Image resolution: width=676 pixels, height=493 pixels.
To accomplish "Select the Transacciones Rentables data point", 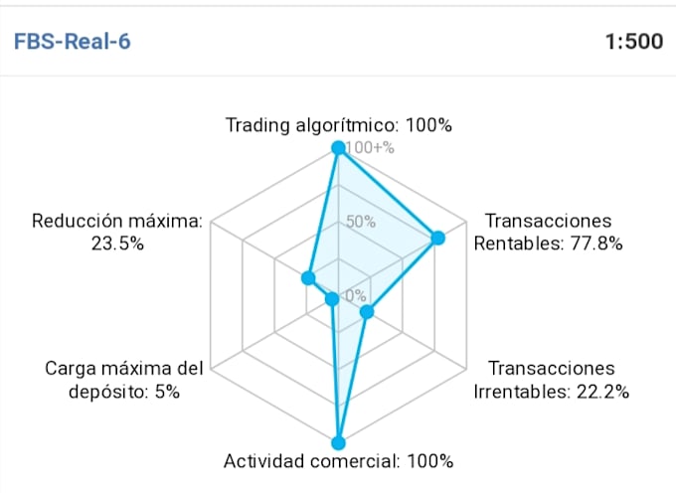I will point(437,238).
